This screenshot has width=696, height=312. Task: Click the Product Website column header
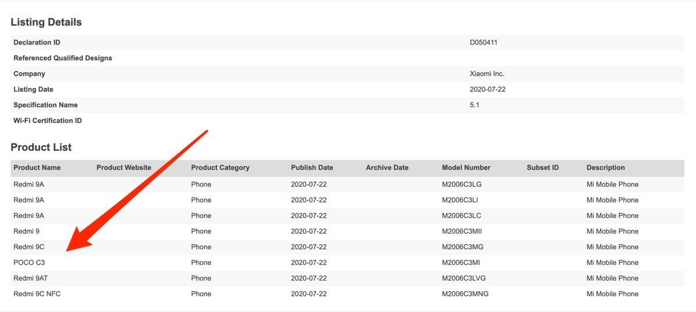click(x=124, y=167)
